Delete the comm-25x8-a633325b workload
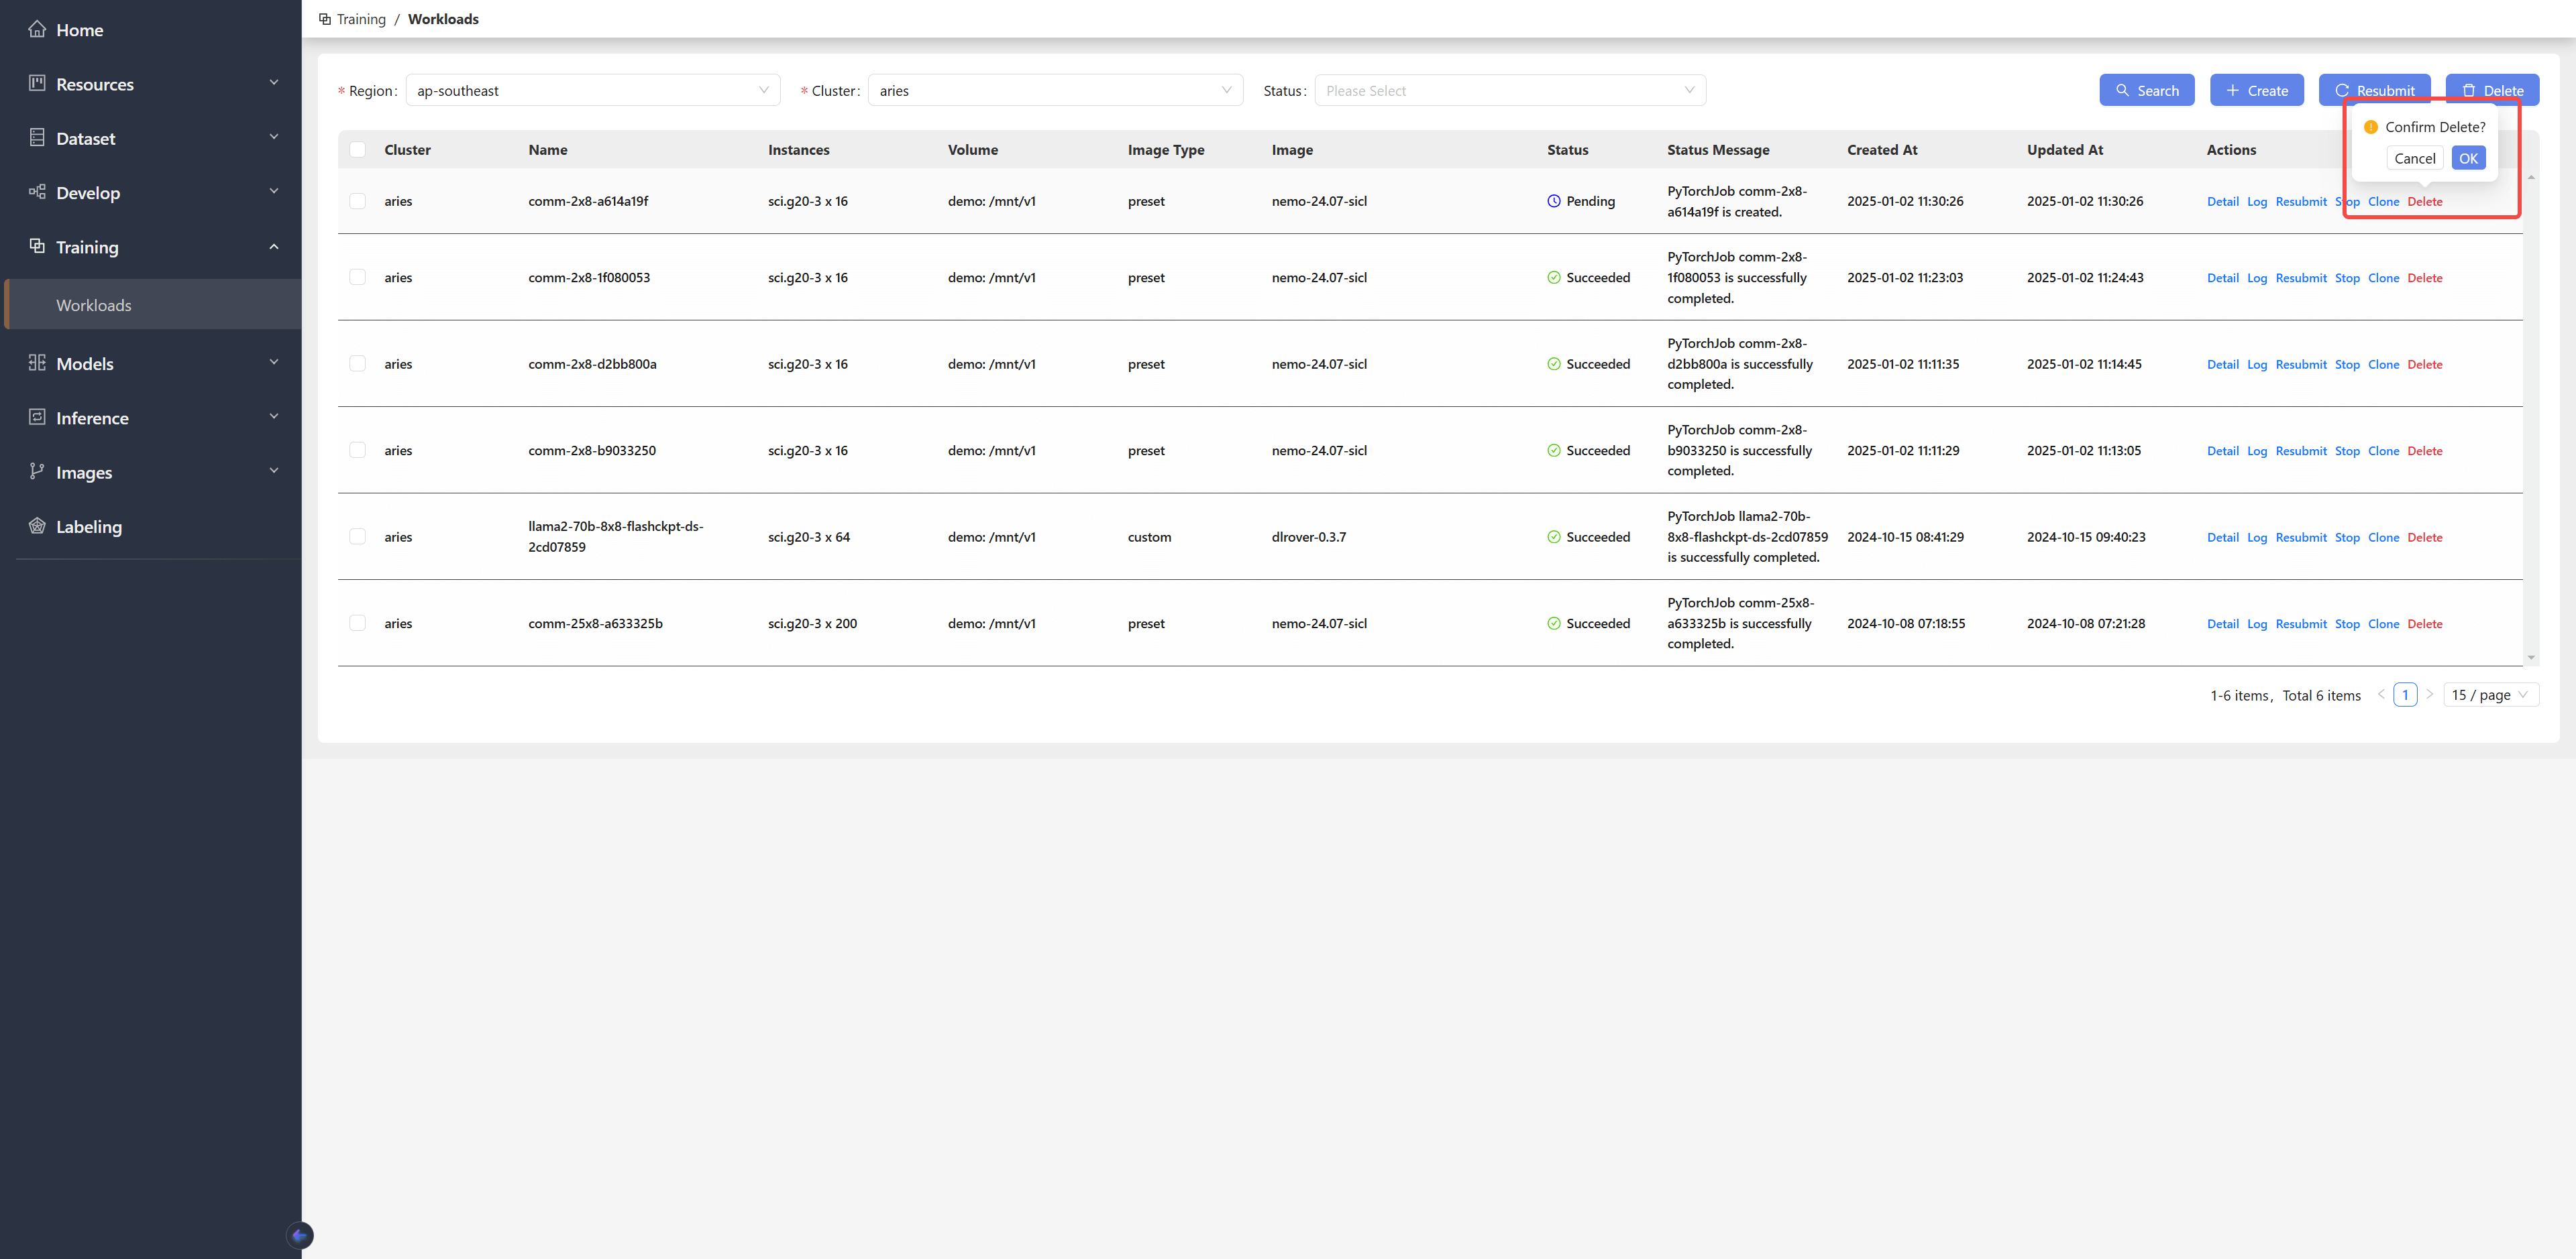This screenshot has height=1259, width=2576. (2424, 623)
